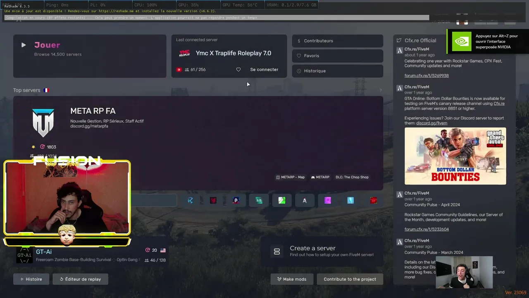This screenshot has height=298, width=529.
Task: Click the Create a server card
Action: pos(322,251)
